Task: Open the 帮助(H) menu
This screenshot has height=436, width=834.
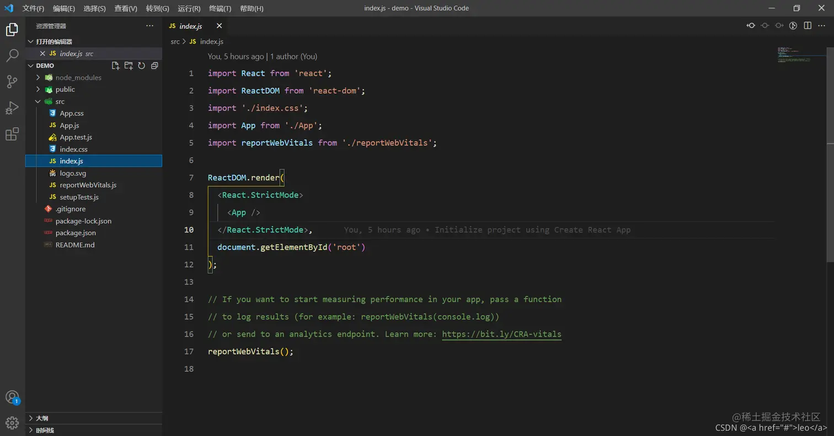Action: (x=252, y=8)
